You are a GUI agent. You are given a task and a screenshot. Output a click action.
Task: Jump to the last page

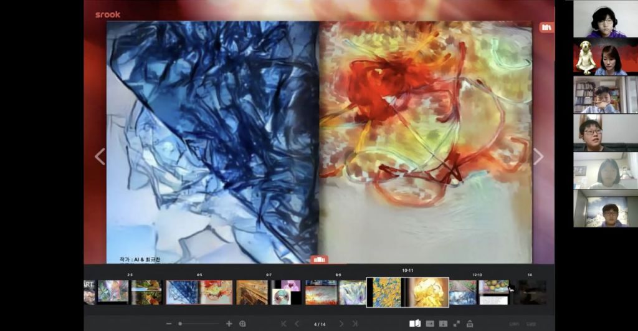[355, 324]
